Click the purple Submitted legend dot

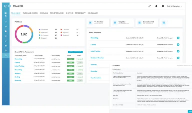pyautogui.click(x=39, y=29)
